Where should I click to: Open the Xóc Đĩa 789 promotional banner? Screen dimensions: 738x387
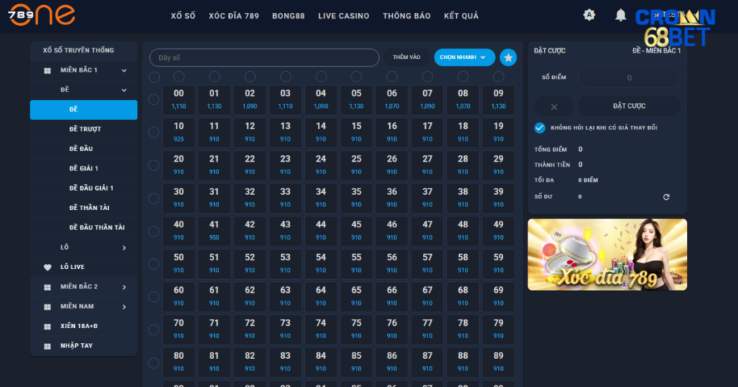click(x=607, y=255)
